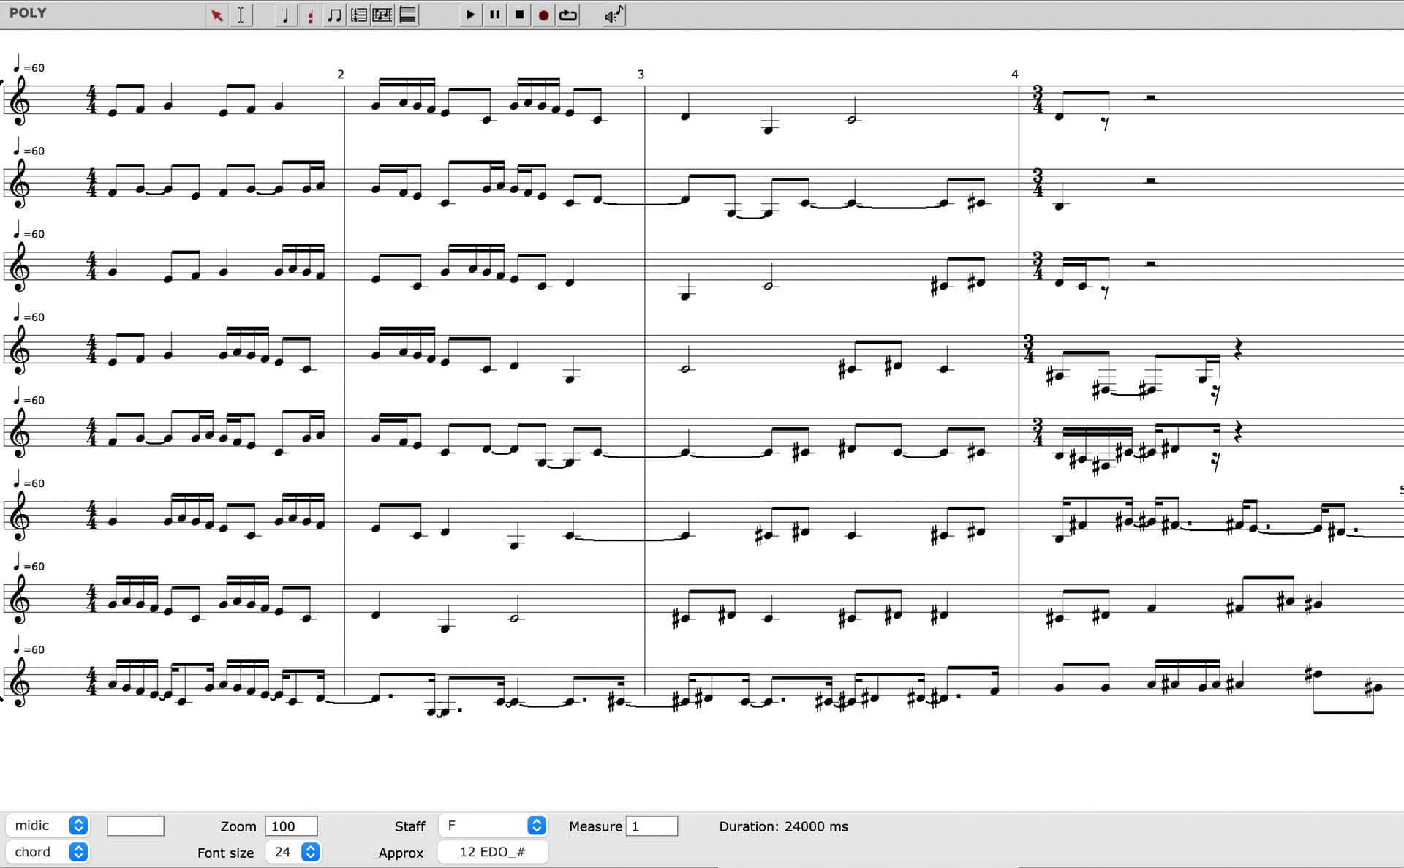Click the measure number 2 marker
This screenshot has width=1404, height=868.
coord(341,74)
